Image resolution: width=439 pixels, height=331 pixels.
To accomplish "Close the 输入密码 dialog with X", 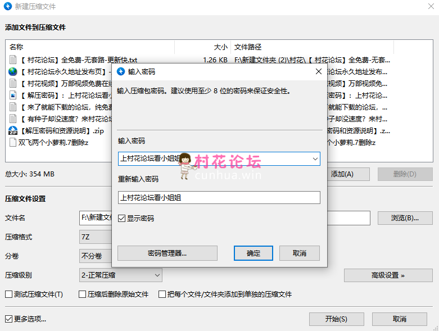I will [319, 71].
